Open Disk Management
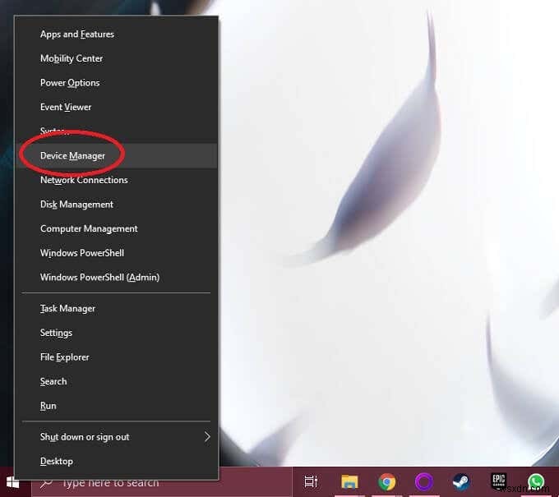 [116, 205]
